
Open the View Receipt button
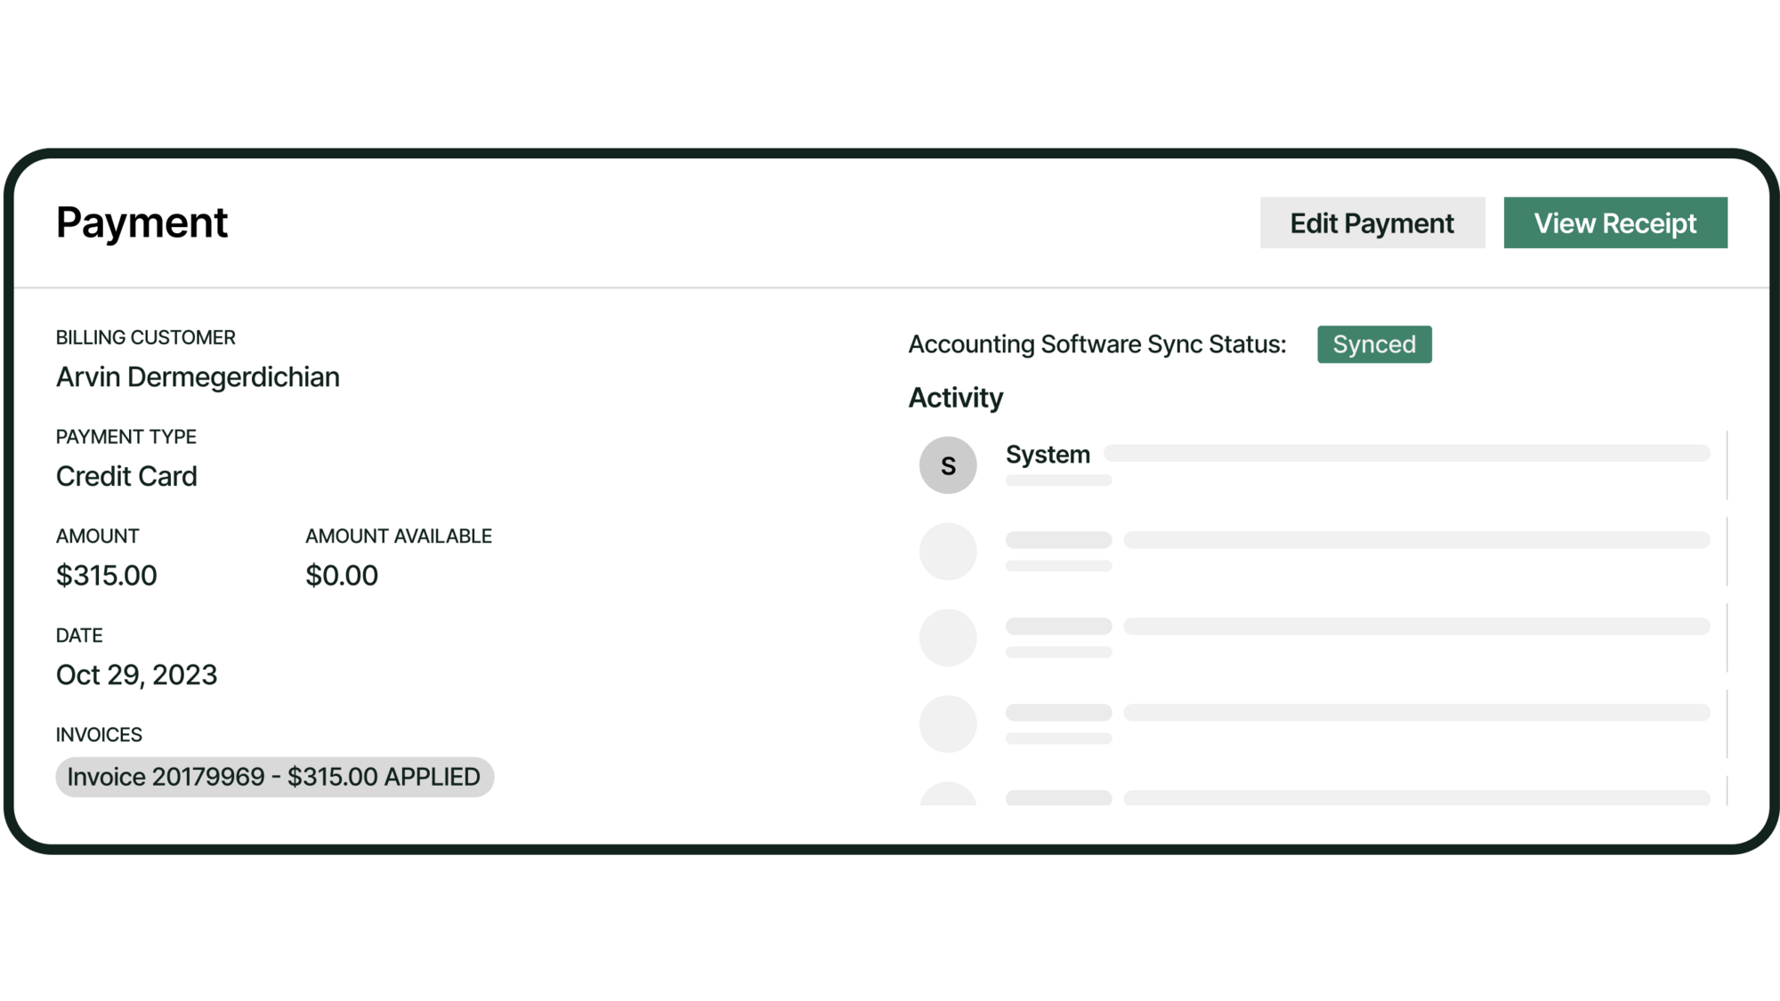(1614, 222)
